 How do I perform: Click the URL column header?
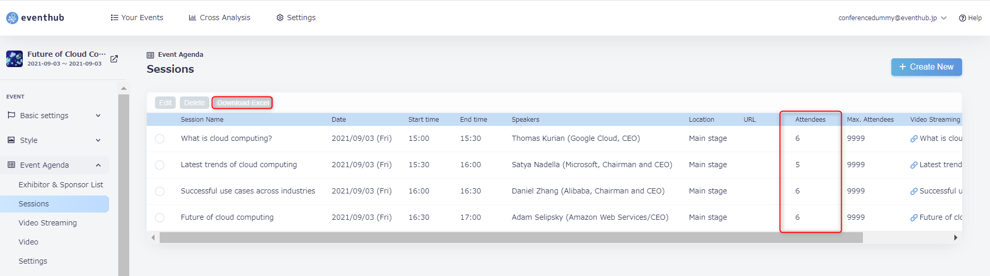pos(750,120)
